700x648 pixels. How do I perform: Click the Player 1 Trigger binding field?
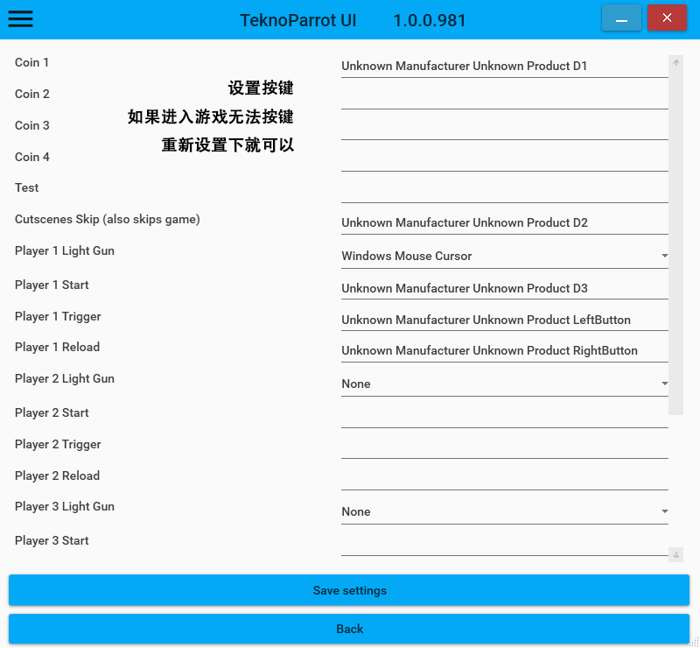[504, 320]
